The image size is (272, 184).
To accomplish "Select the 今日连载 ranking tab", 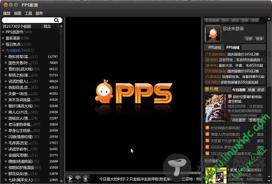I will 239,90.
